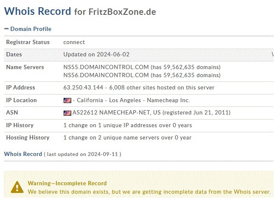This screenshot has width=274, height=198.
Task: Click the Los Angeles location text
Action: pyautogui.click(x=125, y=100)
